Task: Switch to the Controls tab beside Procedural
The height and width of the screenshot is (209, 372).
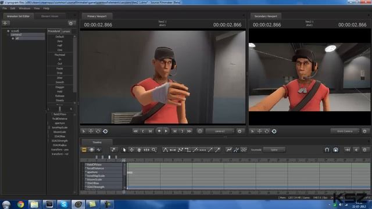Action: [66, 31]
